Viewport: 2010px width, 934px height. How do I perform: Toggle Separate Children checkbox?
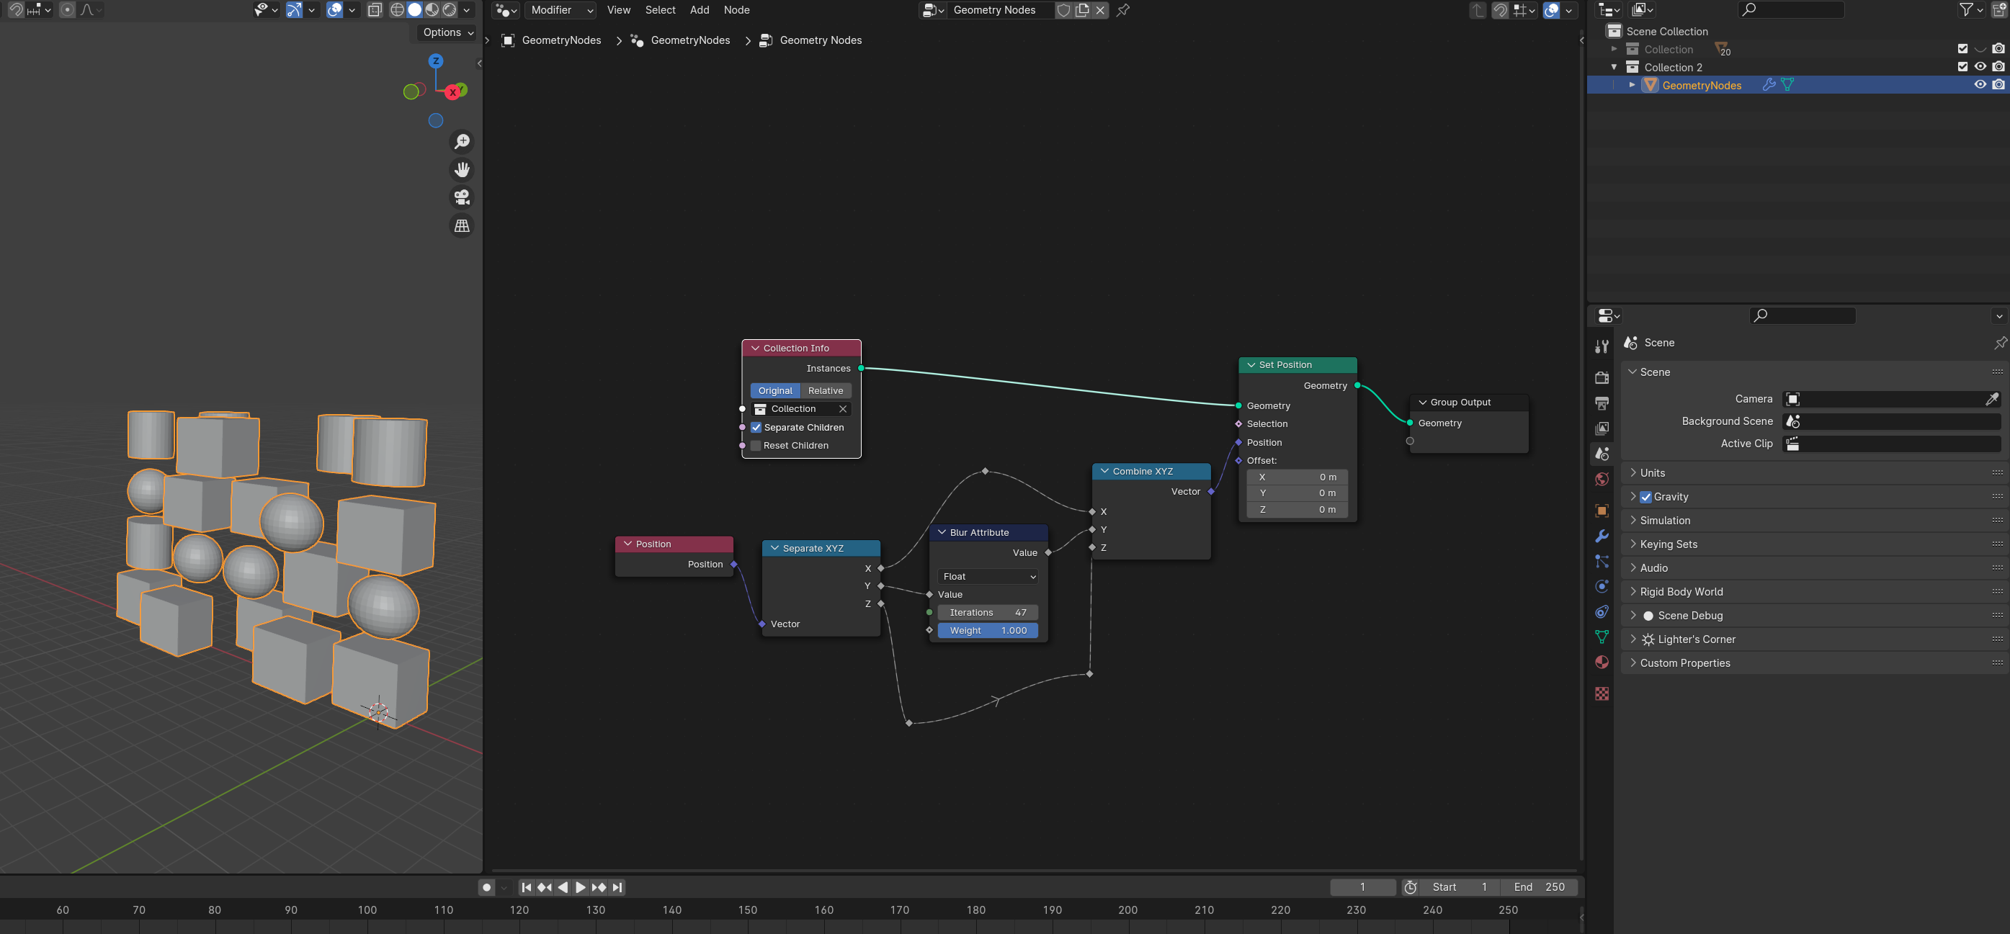point(755,427)
